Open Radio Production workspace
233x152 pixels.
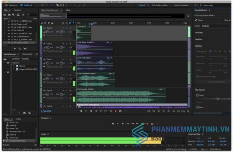point(181,5)
